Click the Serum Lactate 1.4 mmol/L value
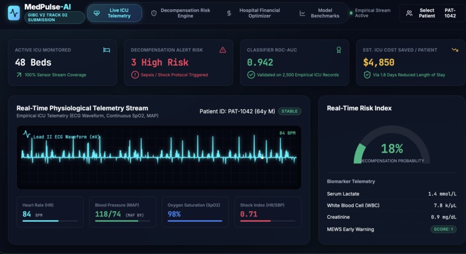 (442, 194)
